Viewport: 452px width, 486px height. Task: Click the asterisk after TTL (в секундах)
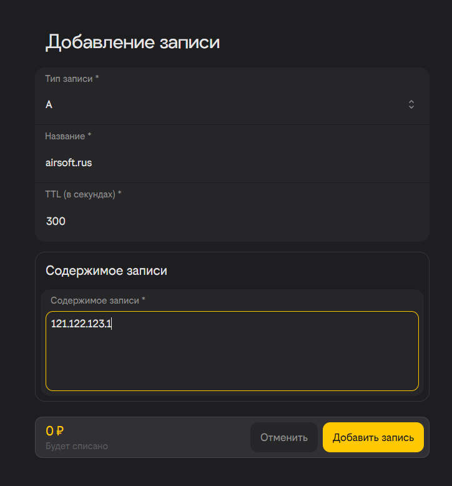click(119, 194)
